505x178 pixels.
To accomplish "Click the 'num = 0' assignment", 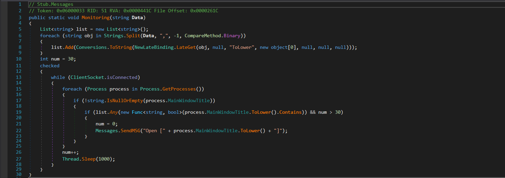I will [x=106, y=124].
